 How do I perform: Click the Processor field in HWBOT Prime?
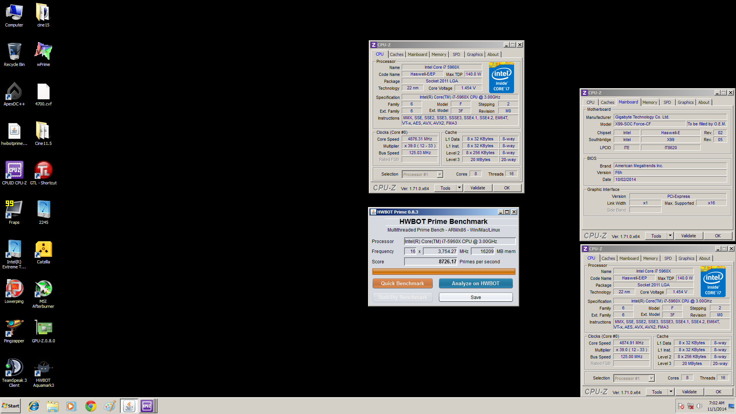click(460, 241)
